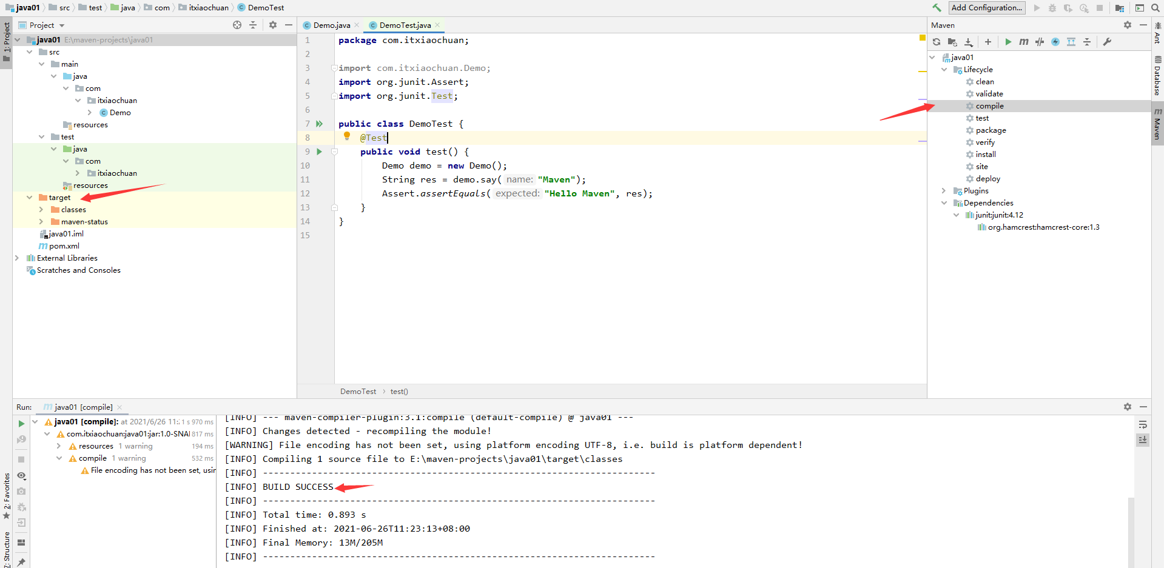The width and height of the screenshot is (1164, 568).
Task: Collapse all in Project panel
Action: coord(253,25)
